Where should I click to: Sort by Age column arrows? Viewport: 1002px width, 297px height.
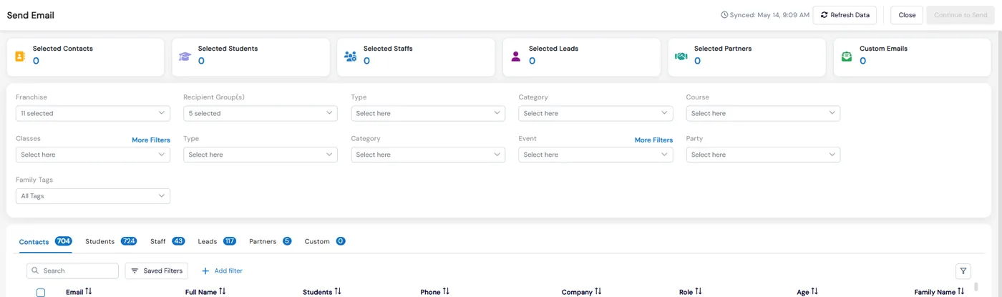(814, 292)
